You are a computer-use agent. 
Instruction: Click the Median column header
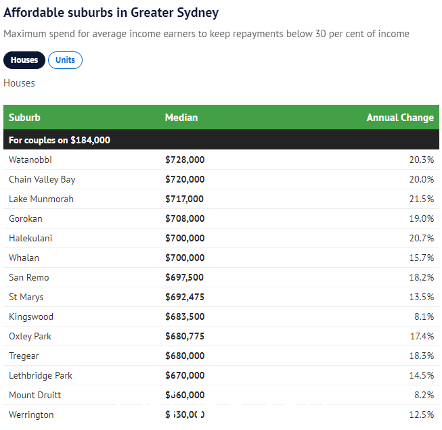pos(181,117)
